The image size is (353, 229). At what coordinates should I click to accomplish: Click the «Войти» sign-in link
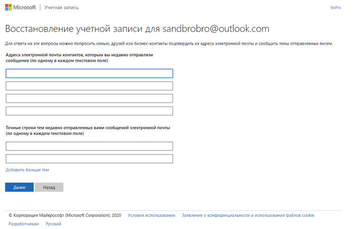[335, 8]
